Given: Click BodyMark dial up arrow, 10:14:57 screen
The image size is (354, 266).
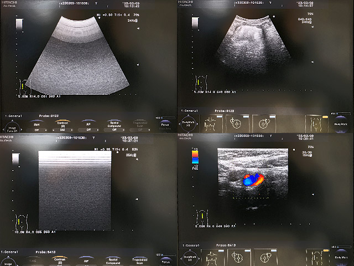Looking at the screenshot, I should (x=188, y=116).
